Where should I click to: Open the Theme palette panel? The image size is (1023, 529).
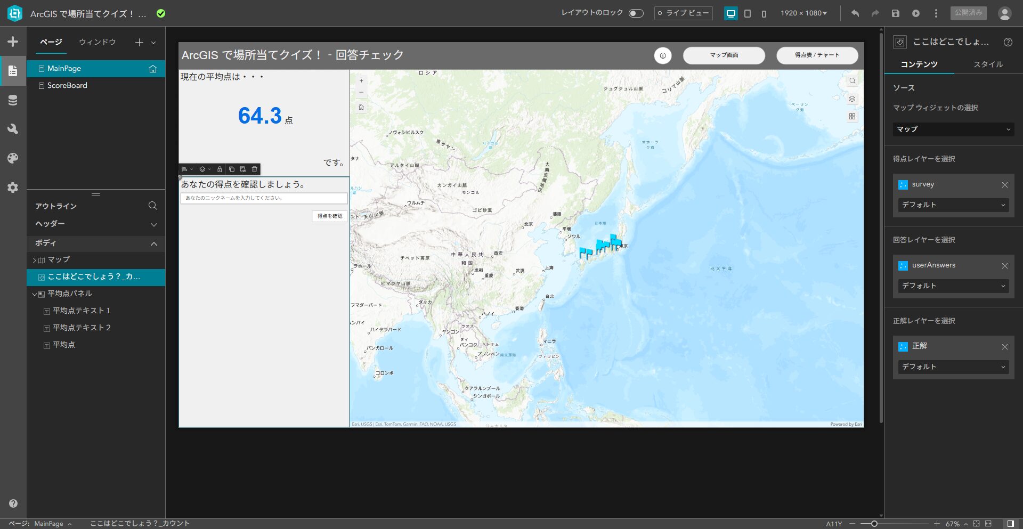[13, 158]
